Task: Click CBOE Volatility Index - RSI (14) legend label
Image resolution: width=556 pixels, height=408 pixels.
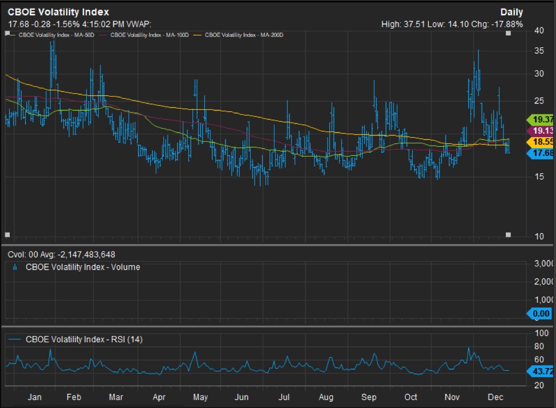Action: coord(84,339)
